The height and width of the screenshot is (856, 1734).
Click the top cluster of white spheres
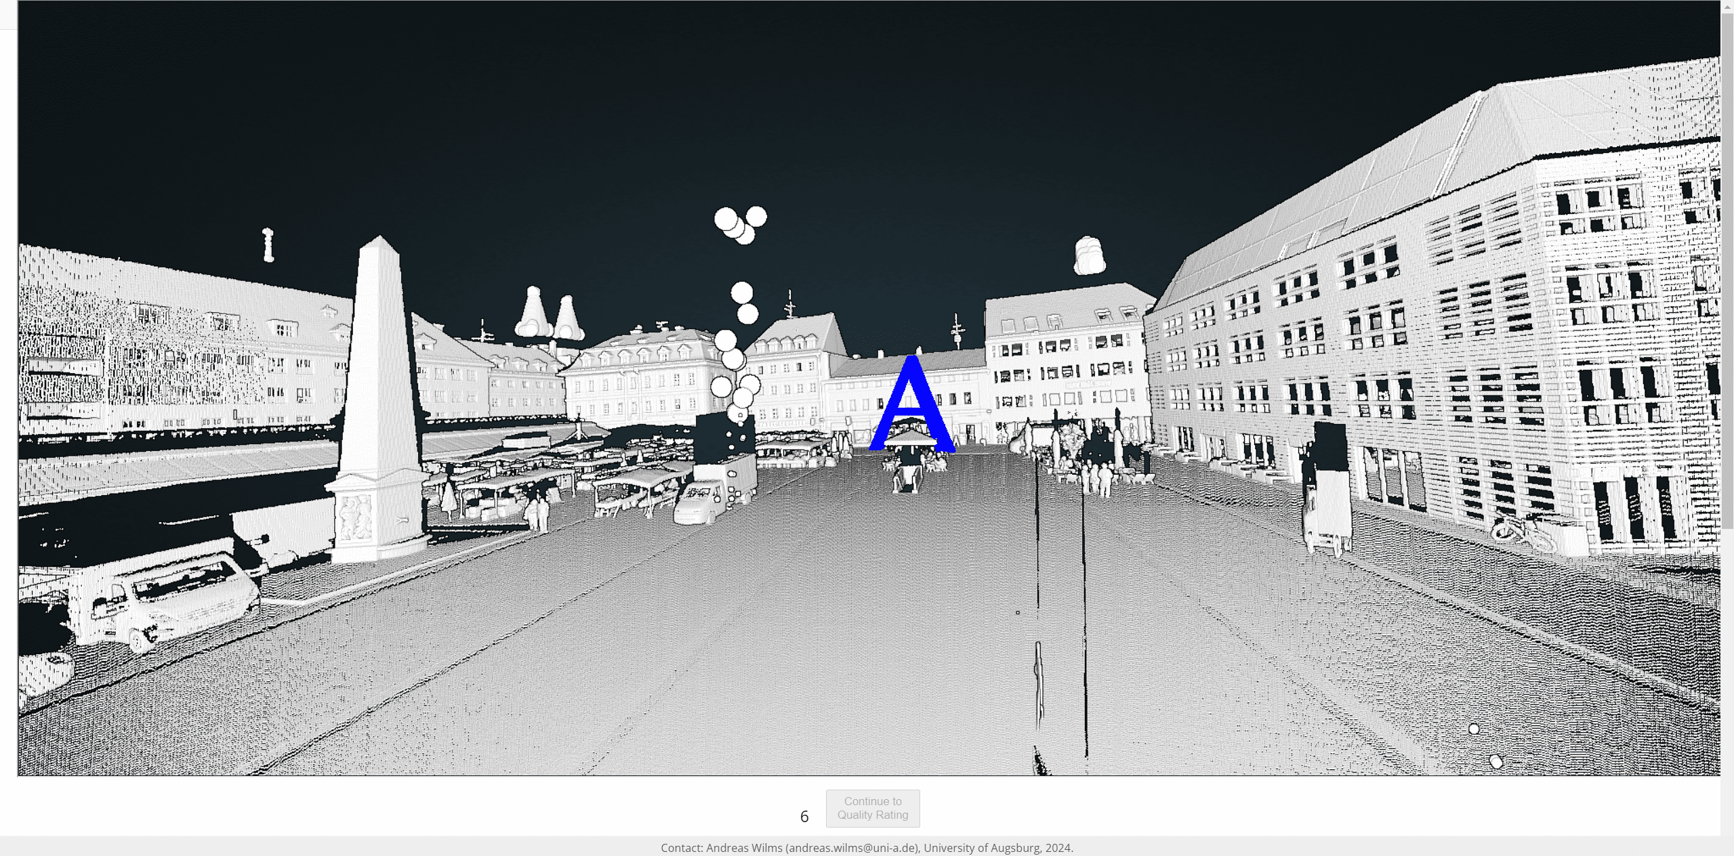pos(739,224)
